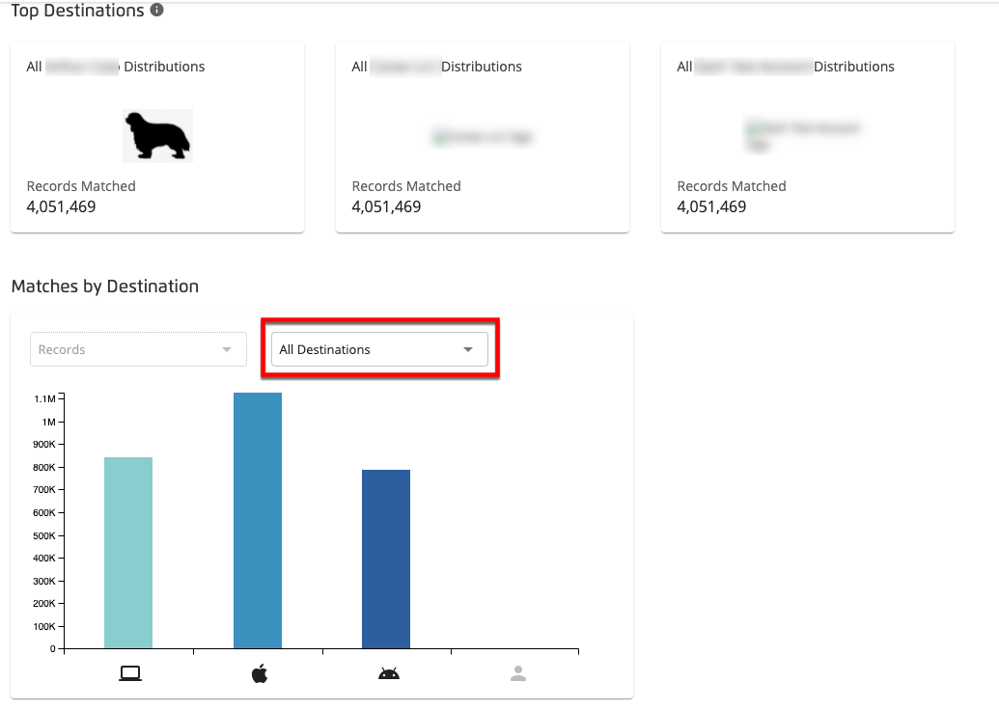Screen dimensions: 999x710
Task: Open the Records dropdown
Action: (138, 349)
